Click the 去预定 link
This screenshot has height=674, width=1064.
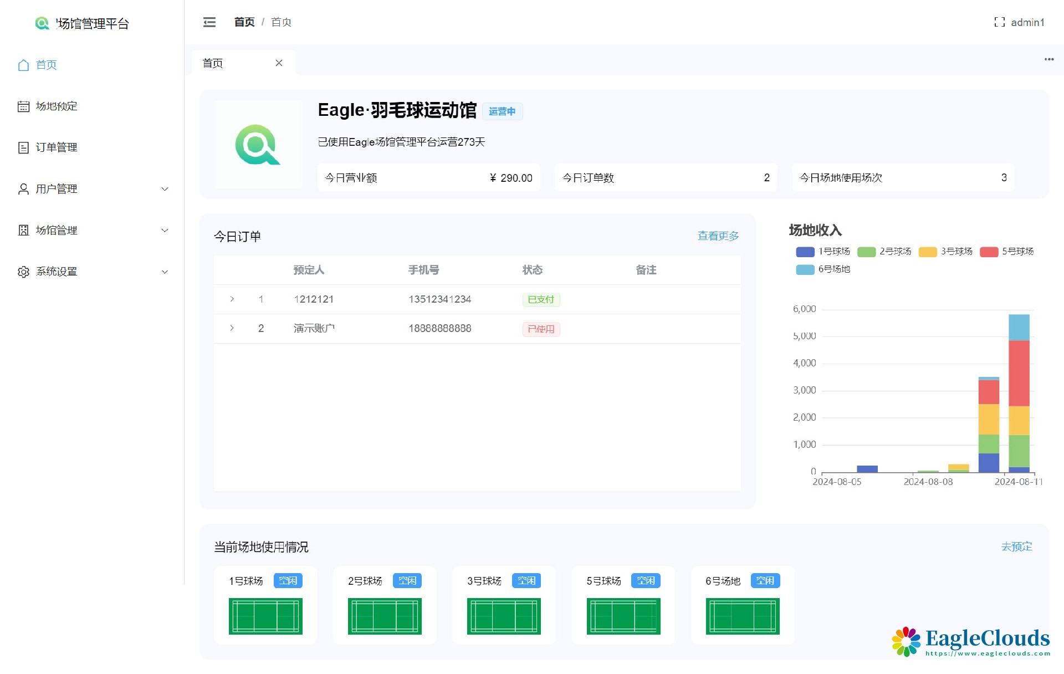pyautogui.click(x=1016, y=547)
